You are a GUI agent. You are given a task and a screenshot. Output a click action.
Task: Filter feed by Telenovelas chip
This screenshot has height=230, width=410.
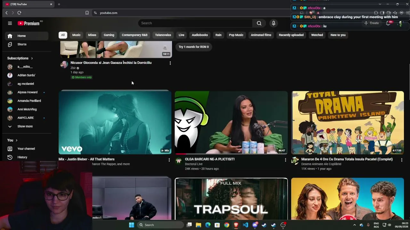point(163,35)
